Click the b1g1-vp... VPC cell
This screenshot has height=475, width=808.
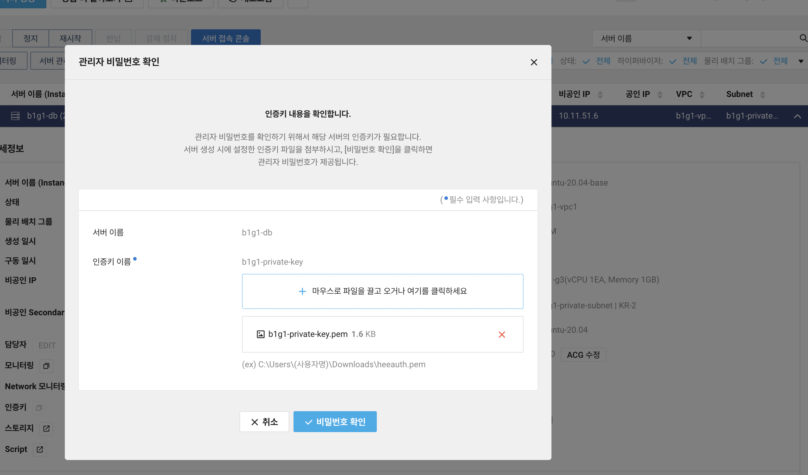pos(693,116)
